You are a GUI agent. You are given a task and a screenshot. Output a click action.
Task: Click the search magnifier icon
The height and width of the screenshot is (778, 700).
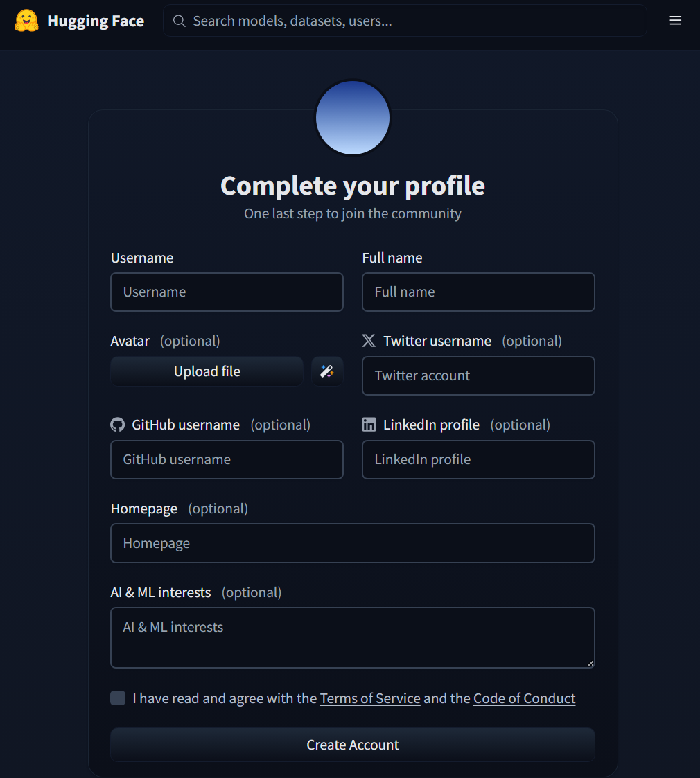point(180,21)
